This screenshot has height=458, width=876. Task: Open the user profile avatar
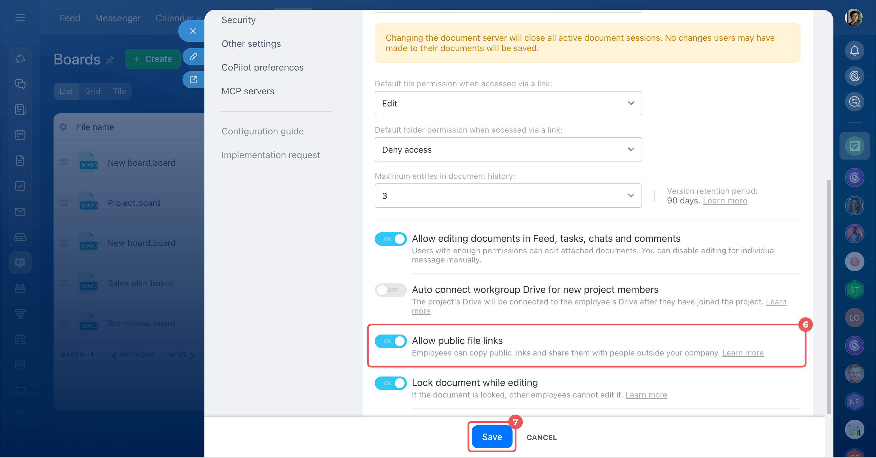click(x=853, y=18)
